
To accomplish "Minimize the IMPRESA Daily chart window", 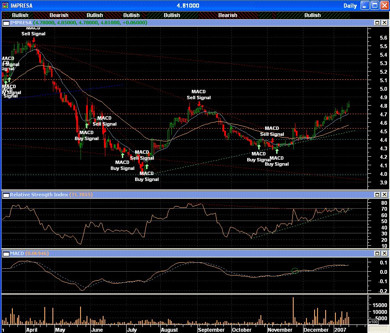I will click(364, 6).
